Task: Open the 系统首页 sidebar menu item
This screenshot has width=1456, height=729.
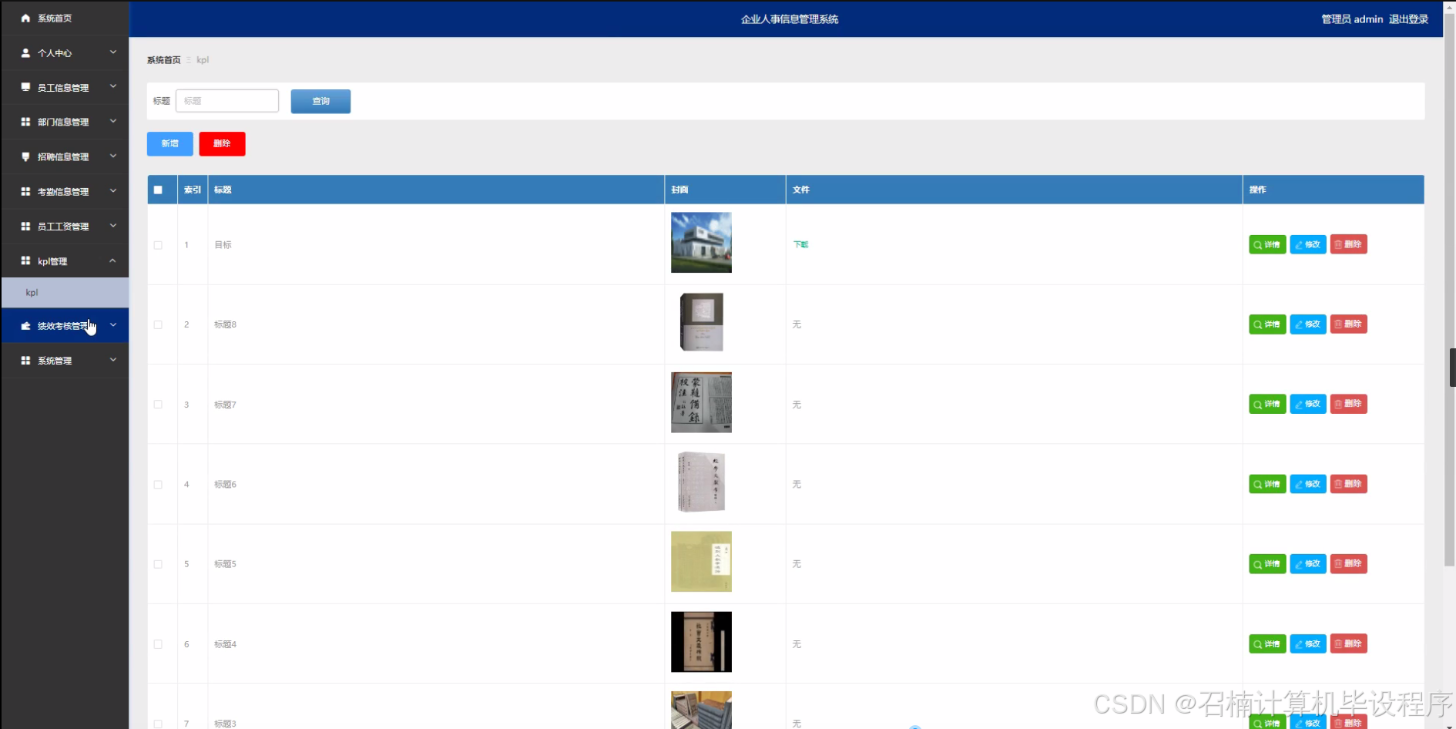Action: tap(65, 18)
